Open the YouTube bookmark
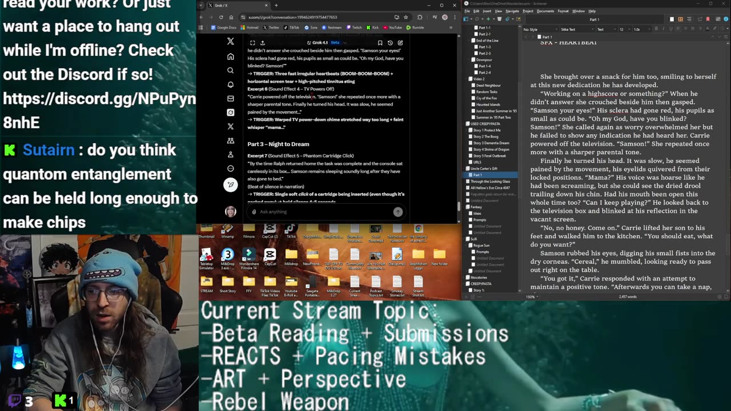Screen dimensions: 731x411 click(x=392, y=27)
